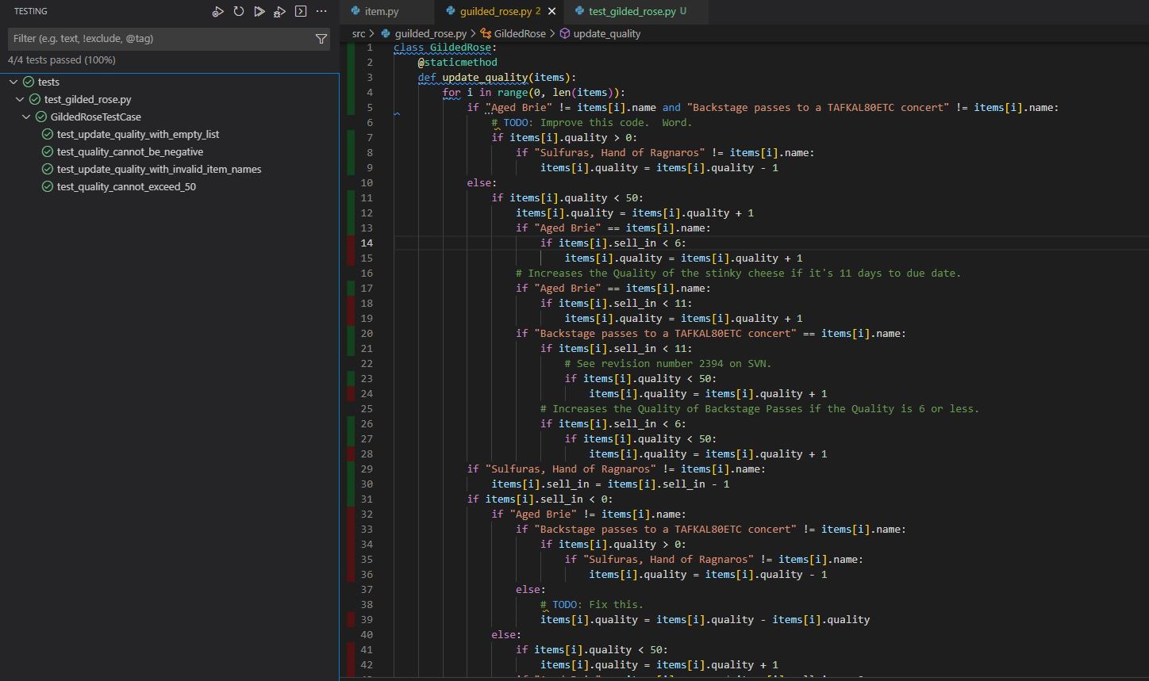The width and height of the screenshot is (1149, 681).
Task: Open the update_quality breadcrumb
Action: pos(607,33)
